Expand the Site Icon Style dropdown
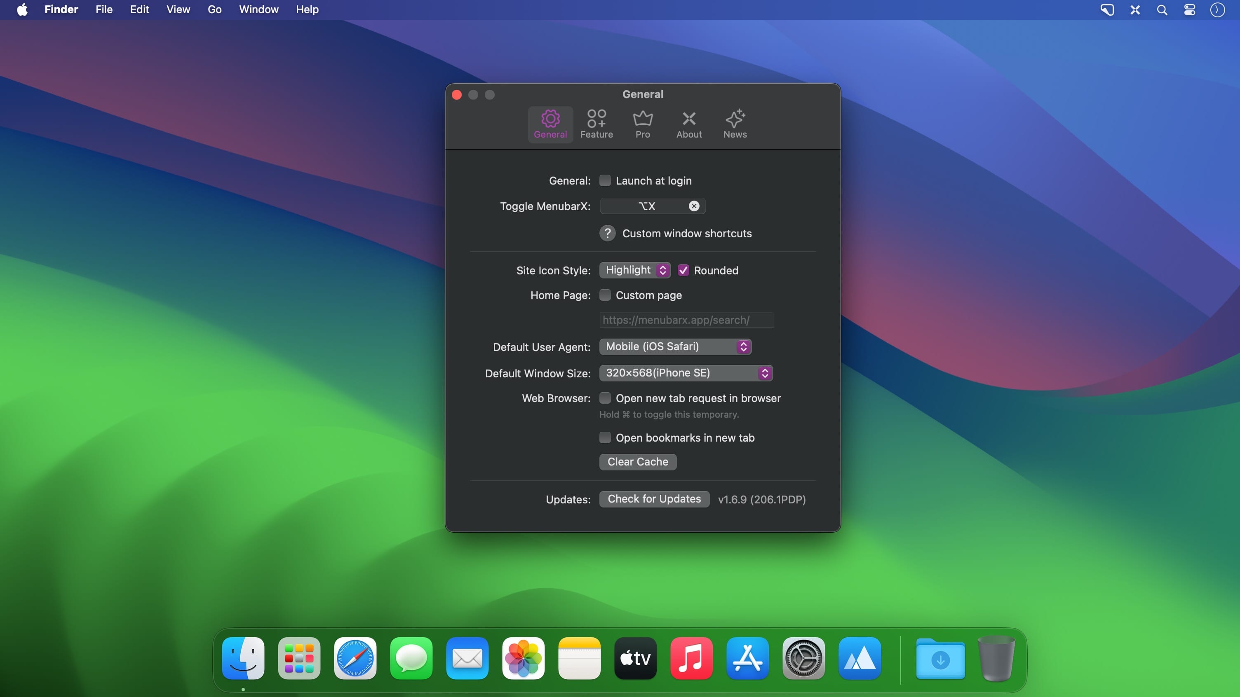1240x697 pixels. pos(635,270)
